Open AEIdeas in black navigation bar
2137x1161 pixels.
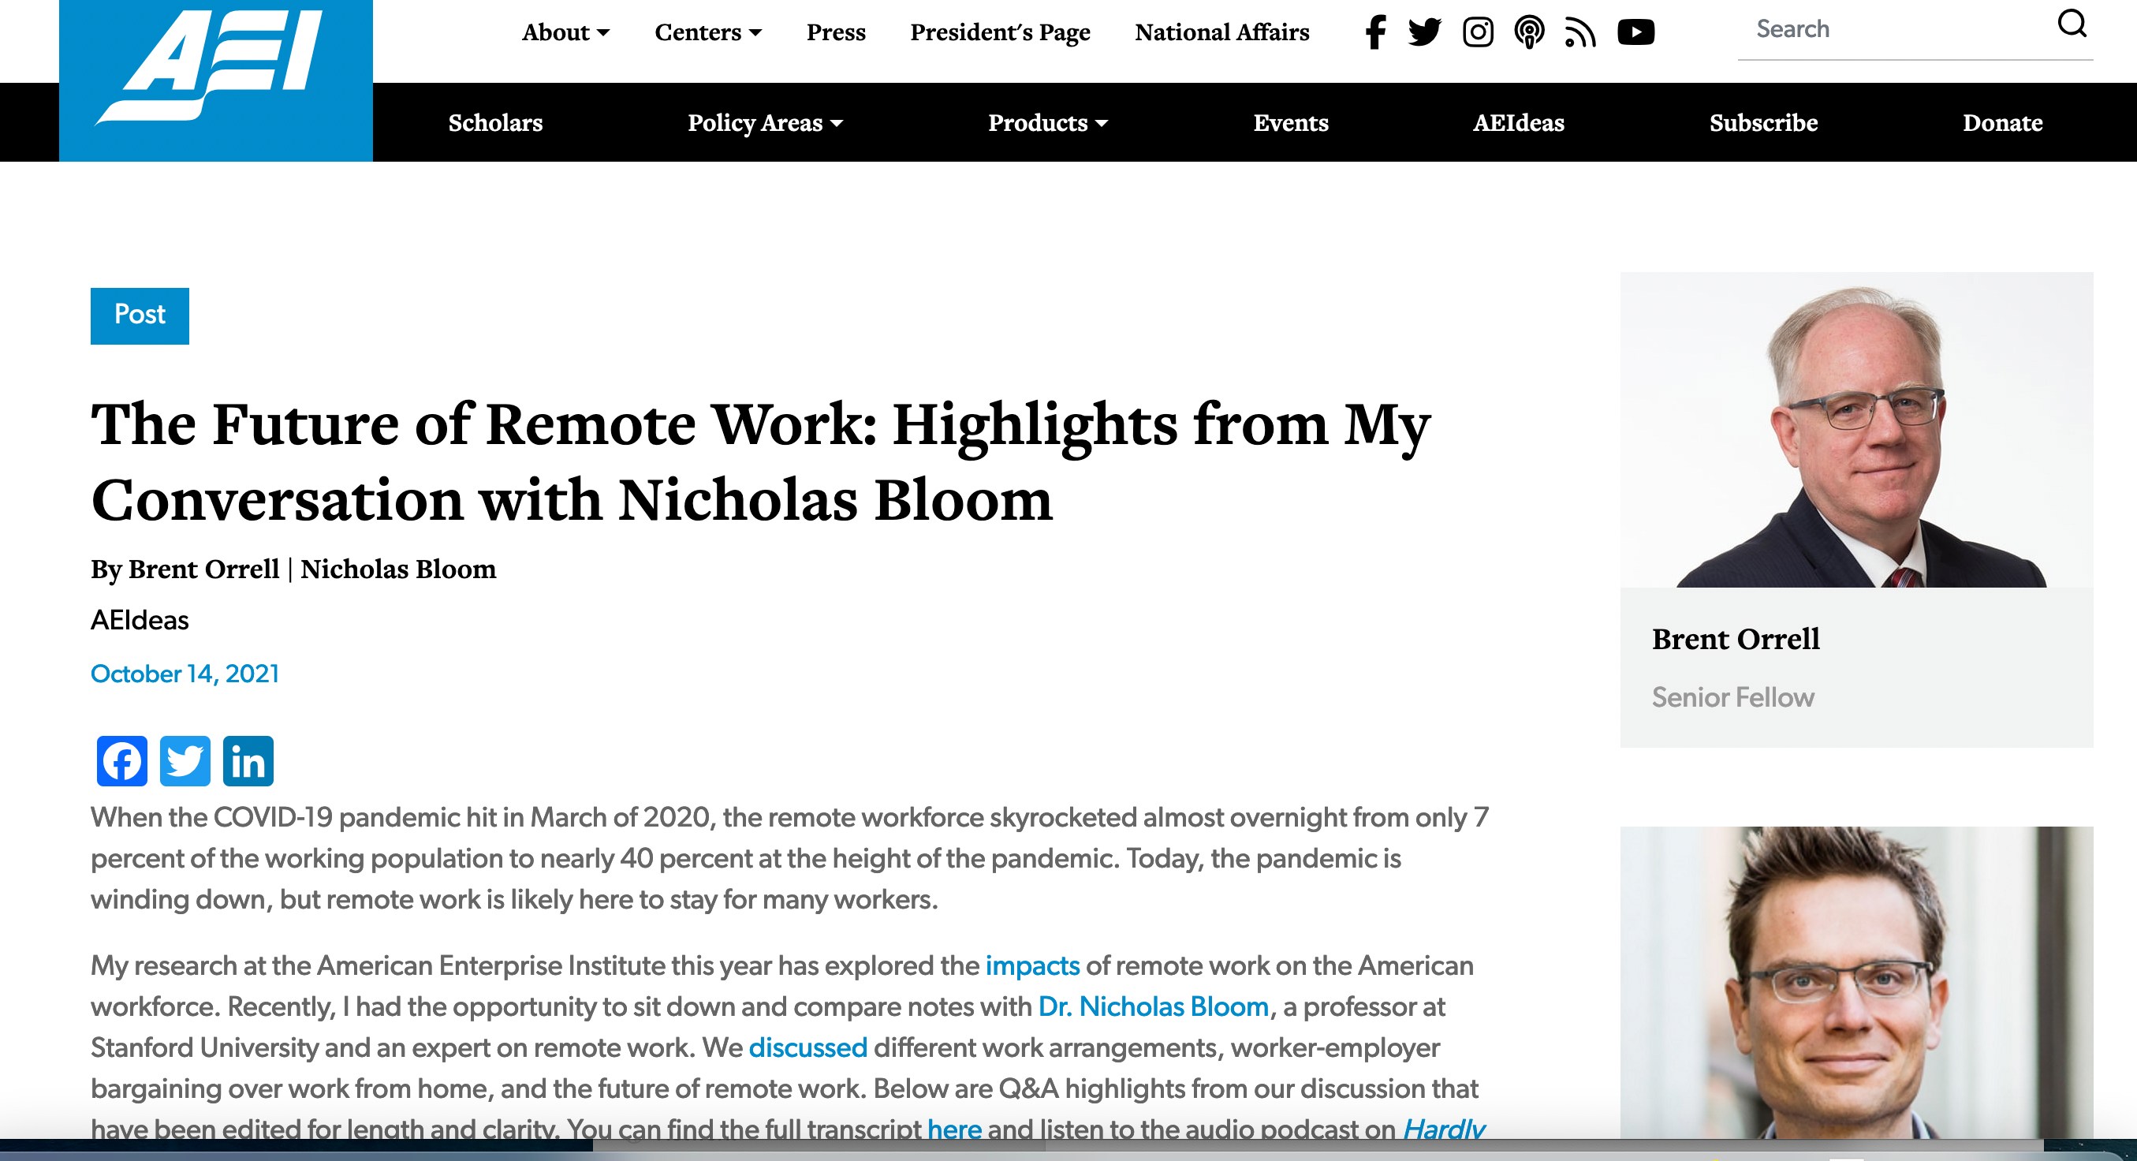click(x=1518, y=123)
